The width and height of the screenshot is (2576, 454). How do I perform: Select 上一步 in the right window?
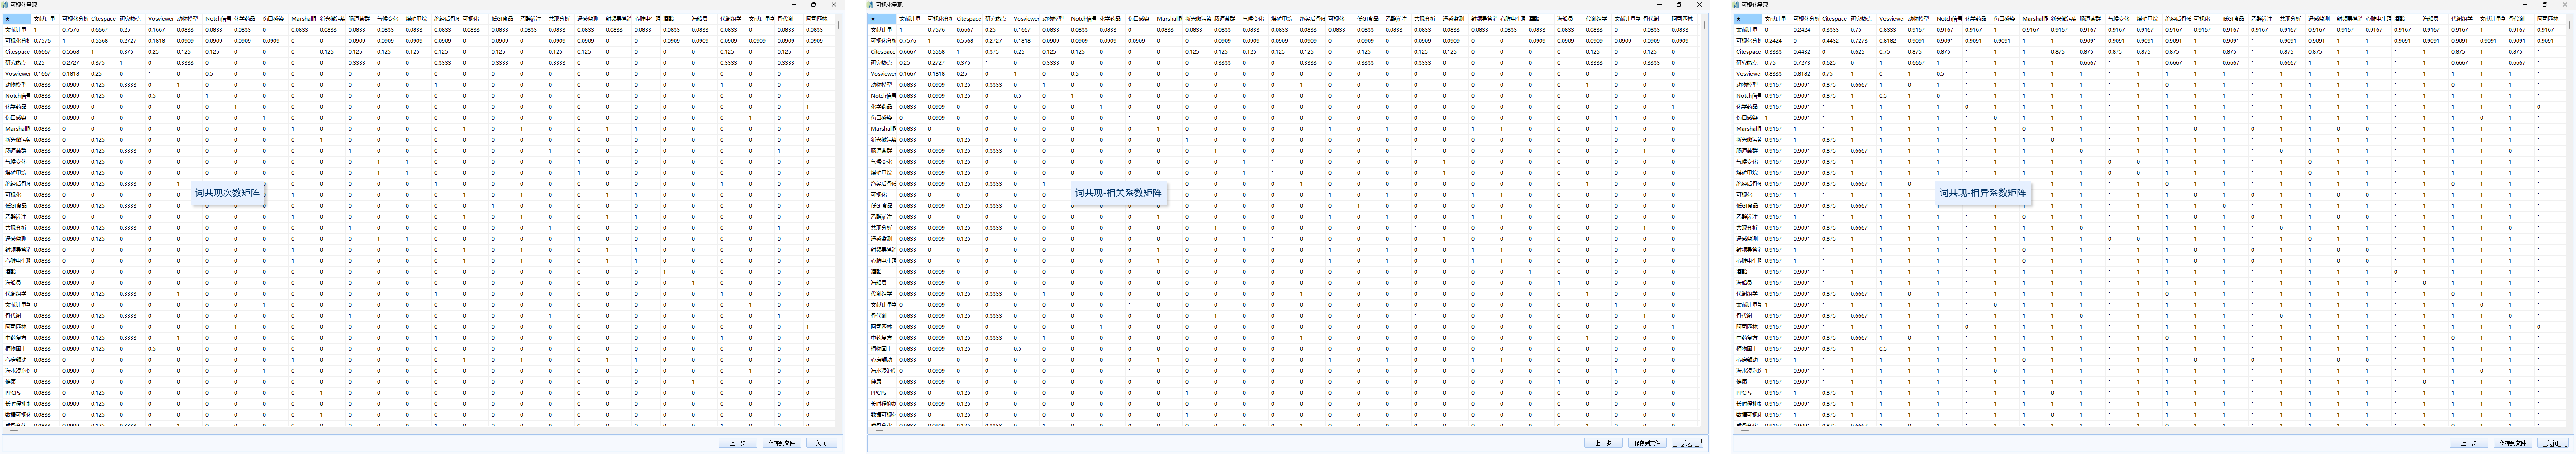(x=2469, y=443)
